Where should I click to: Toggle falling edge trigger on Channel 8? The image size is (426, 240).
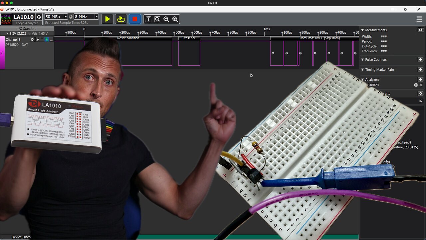(47, 39)
